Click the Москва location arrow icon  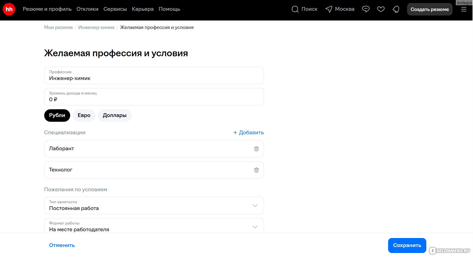click(329, 9)
